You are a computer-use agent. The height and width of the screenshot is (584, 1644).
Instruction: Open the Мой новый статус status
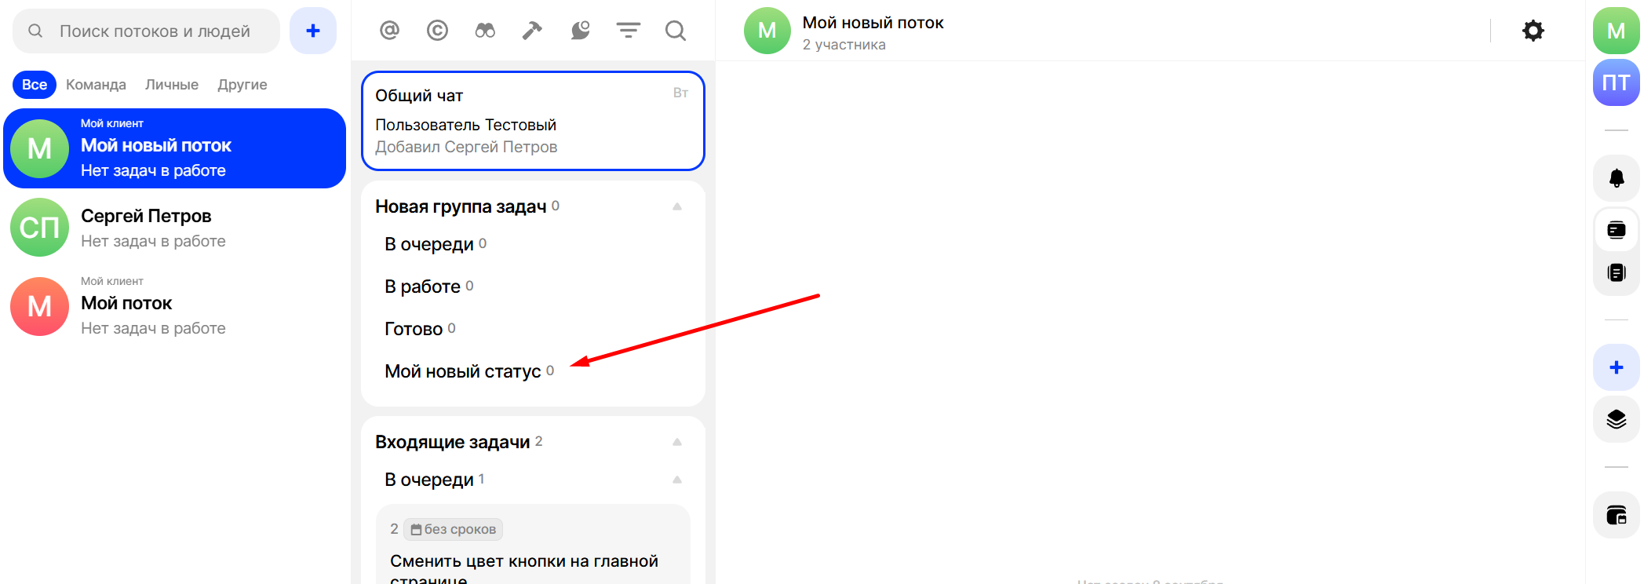[x=463, y=371]
